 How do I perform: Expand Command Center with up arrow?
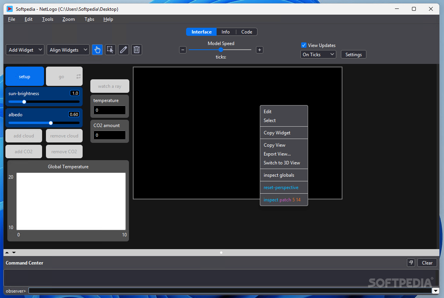(x=7, y=253)
